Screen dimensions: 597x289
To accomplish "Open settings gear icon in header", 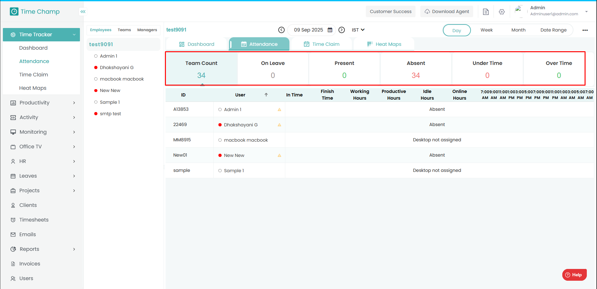I will point(502,12).
